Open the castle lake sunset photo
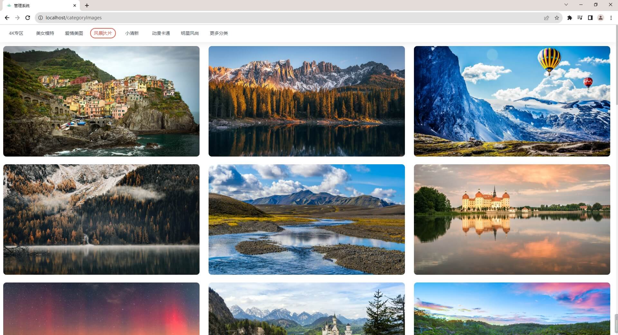Viewport: 618px width, 335px height. click(x=512, y=219)
